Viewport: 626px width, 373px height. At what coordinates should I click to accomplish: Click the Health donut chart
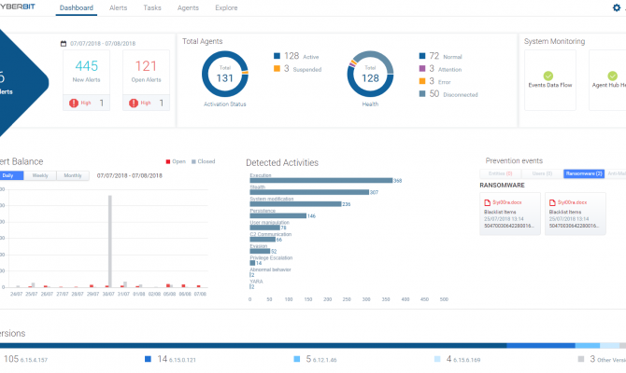click(x=370, y=74)
